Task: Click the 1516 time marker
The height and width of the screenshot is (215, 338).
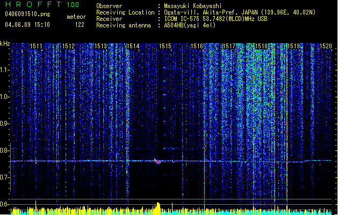Action: point(197,46)
